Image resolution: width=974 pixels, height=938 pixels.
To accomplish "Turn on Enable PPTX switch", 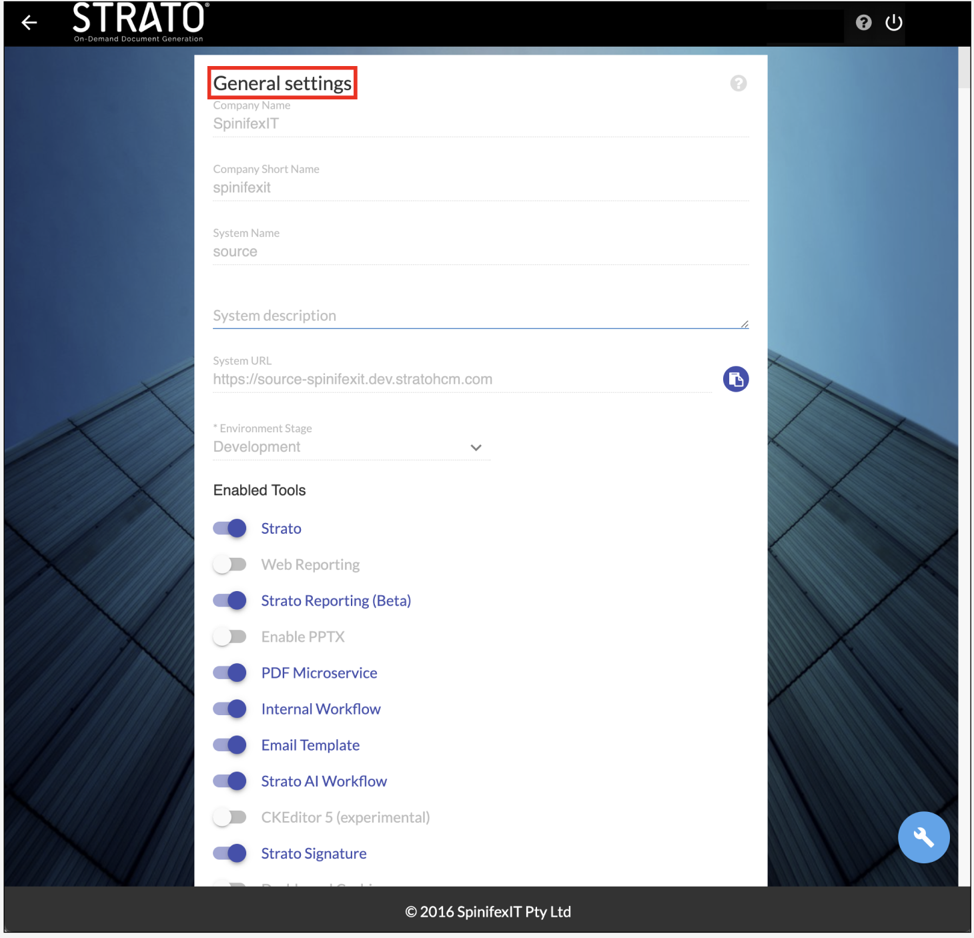I will [229, 636].
